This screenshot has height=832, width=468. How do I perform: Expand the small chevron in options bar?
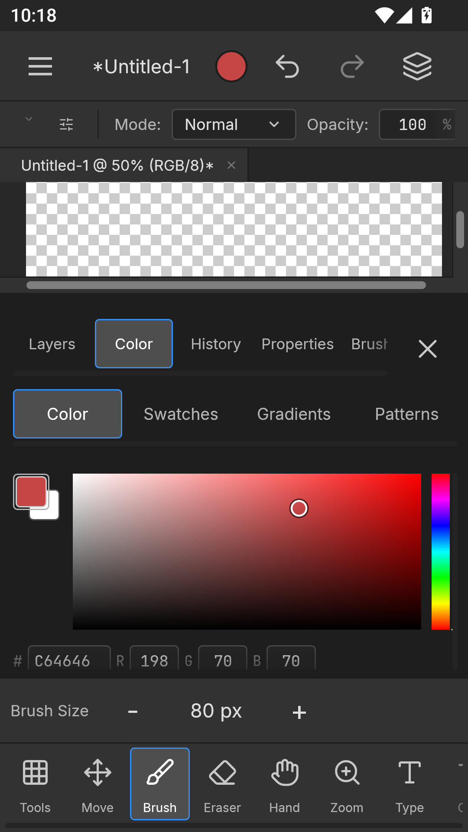29,119
